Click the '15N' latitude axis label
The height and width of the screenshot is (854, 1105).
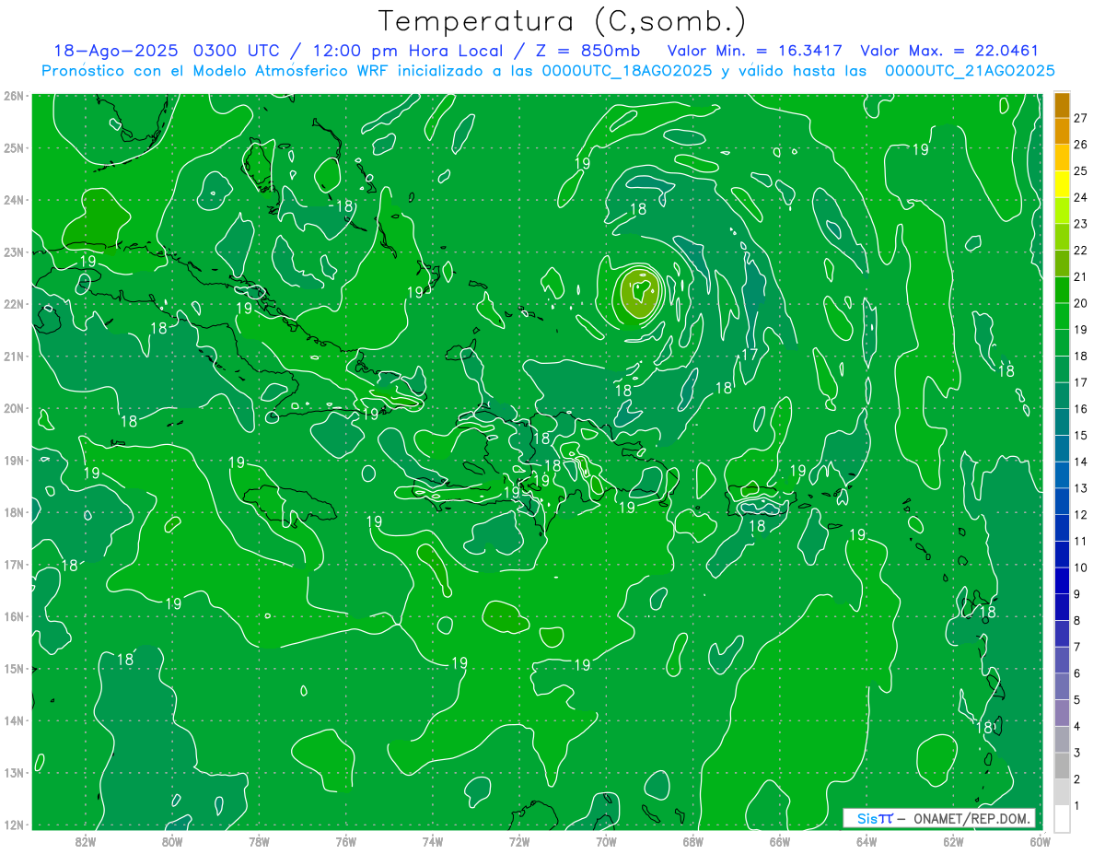tap(14, 668)
